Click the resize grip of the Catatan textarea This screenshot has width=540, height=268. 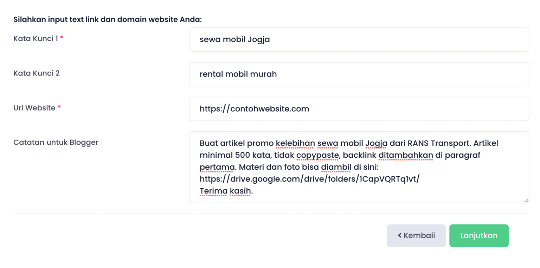(x=526, y=200)
